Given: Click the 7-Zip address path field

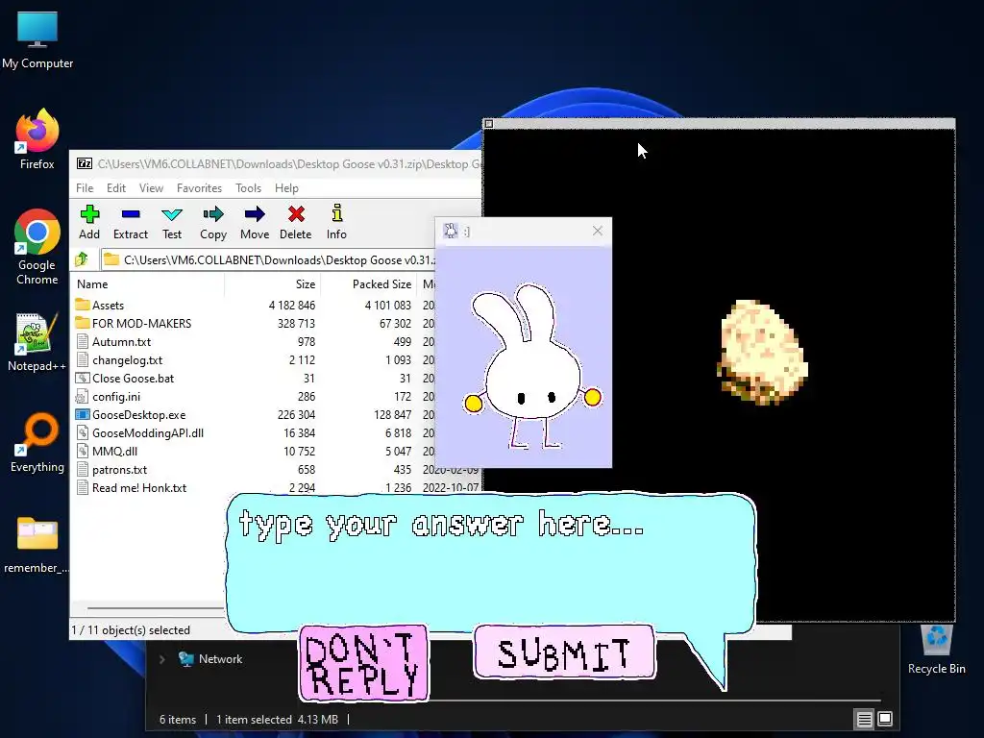Looking at the screenshot, I should pyautogui.click(x=267, y=259).
